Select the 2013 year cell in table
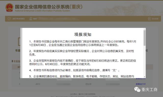The image size is (163, 97). pos(38,84)
